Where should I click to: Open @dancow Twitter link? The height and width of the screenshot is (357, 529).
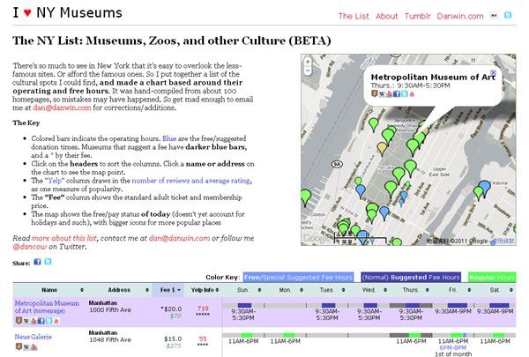coord(30,247)
